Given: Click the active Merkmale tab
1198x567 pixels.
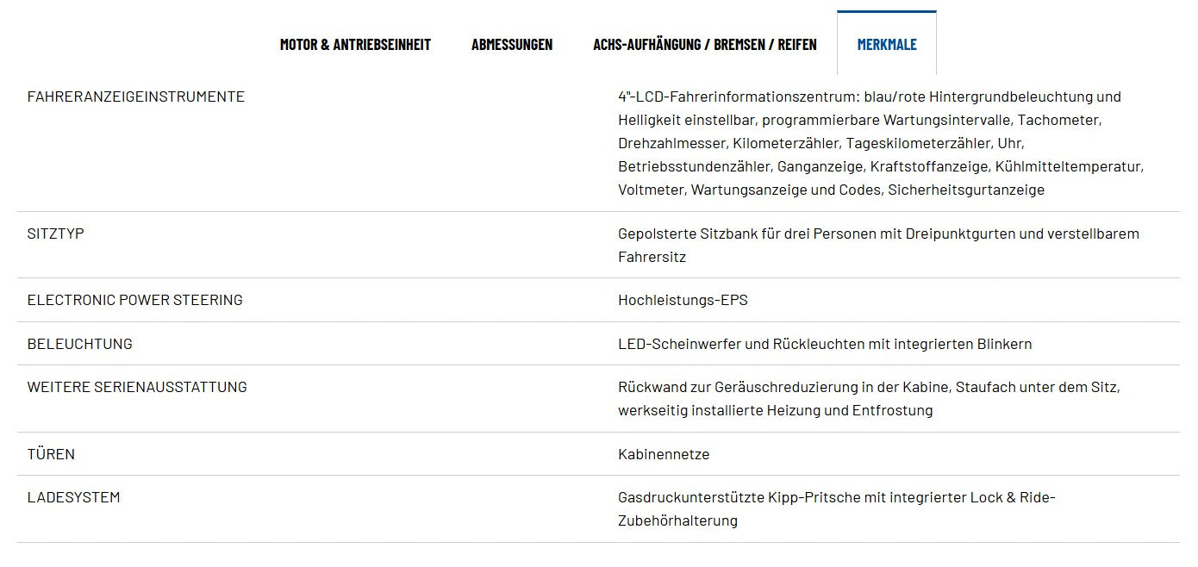Looking at the screenshot, I should pyautogui.click(x=887, y=44).
